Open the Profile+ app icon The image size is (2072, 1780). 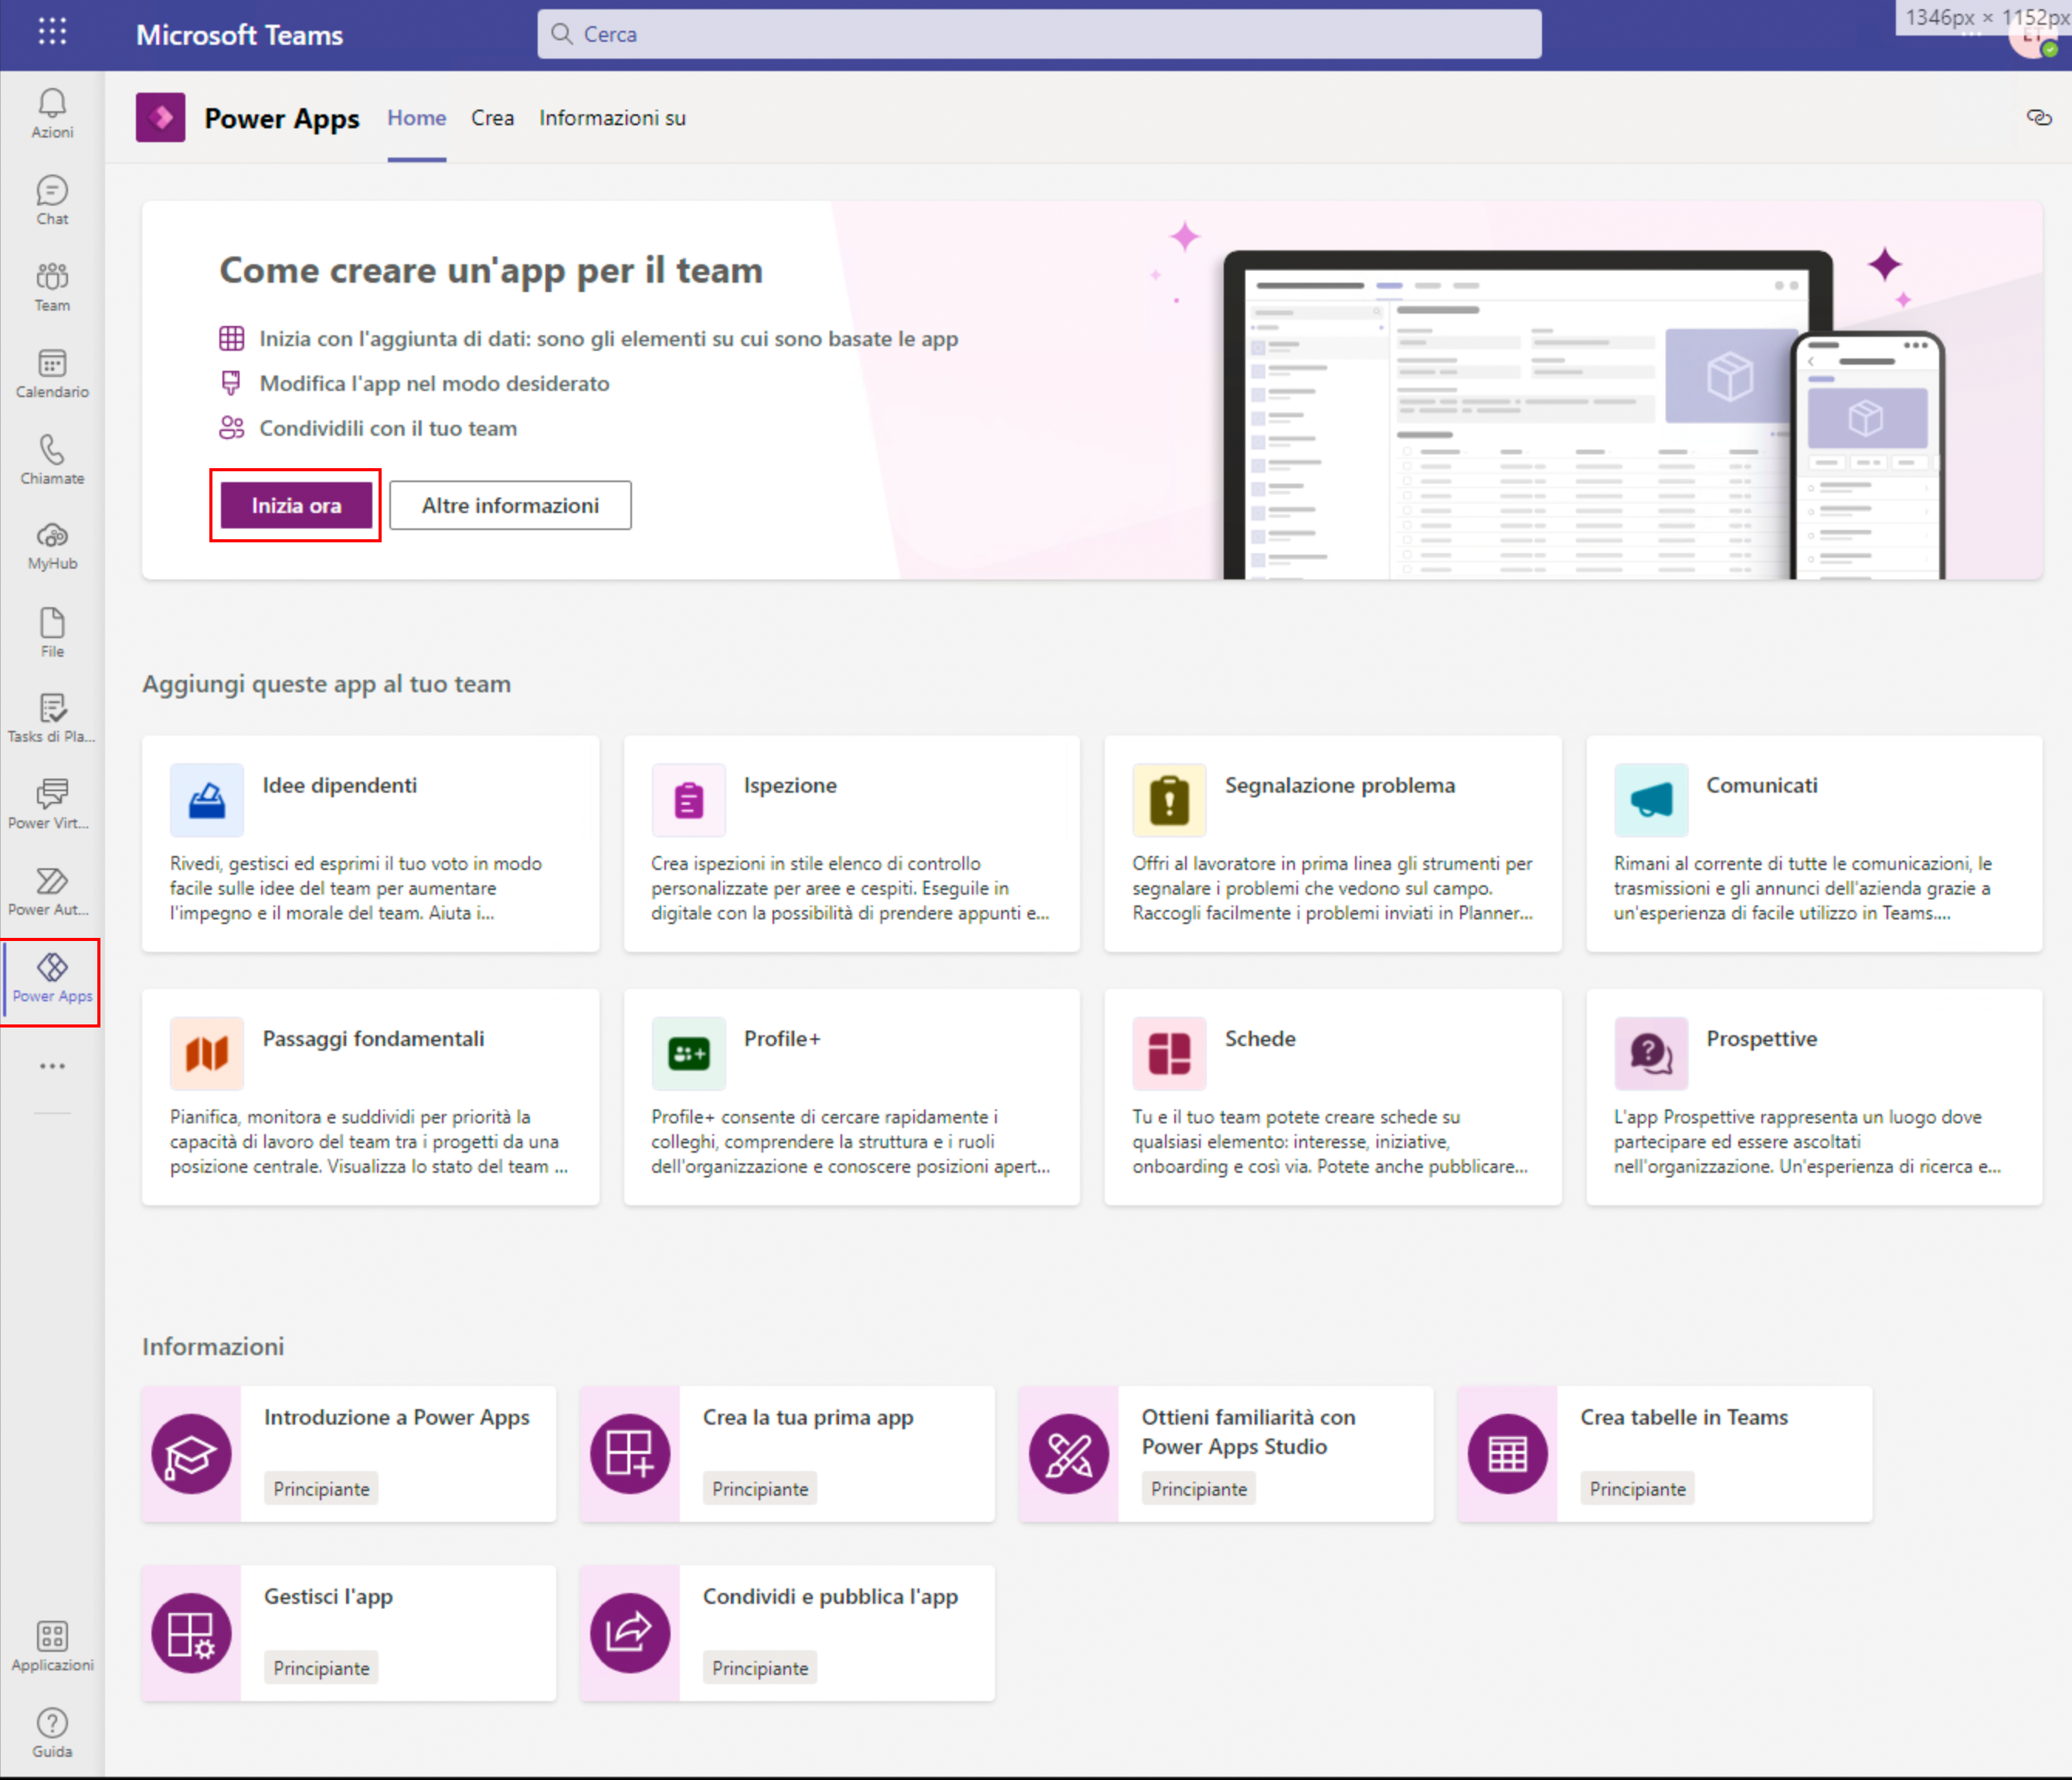click(x=689, y=1054)
